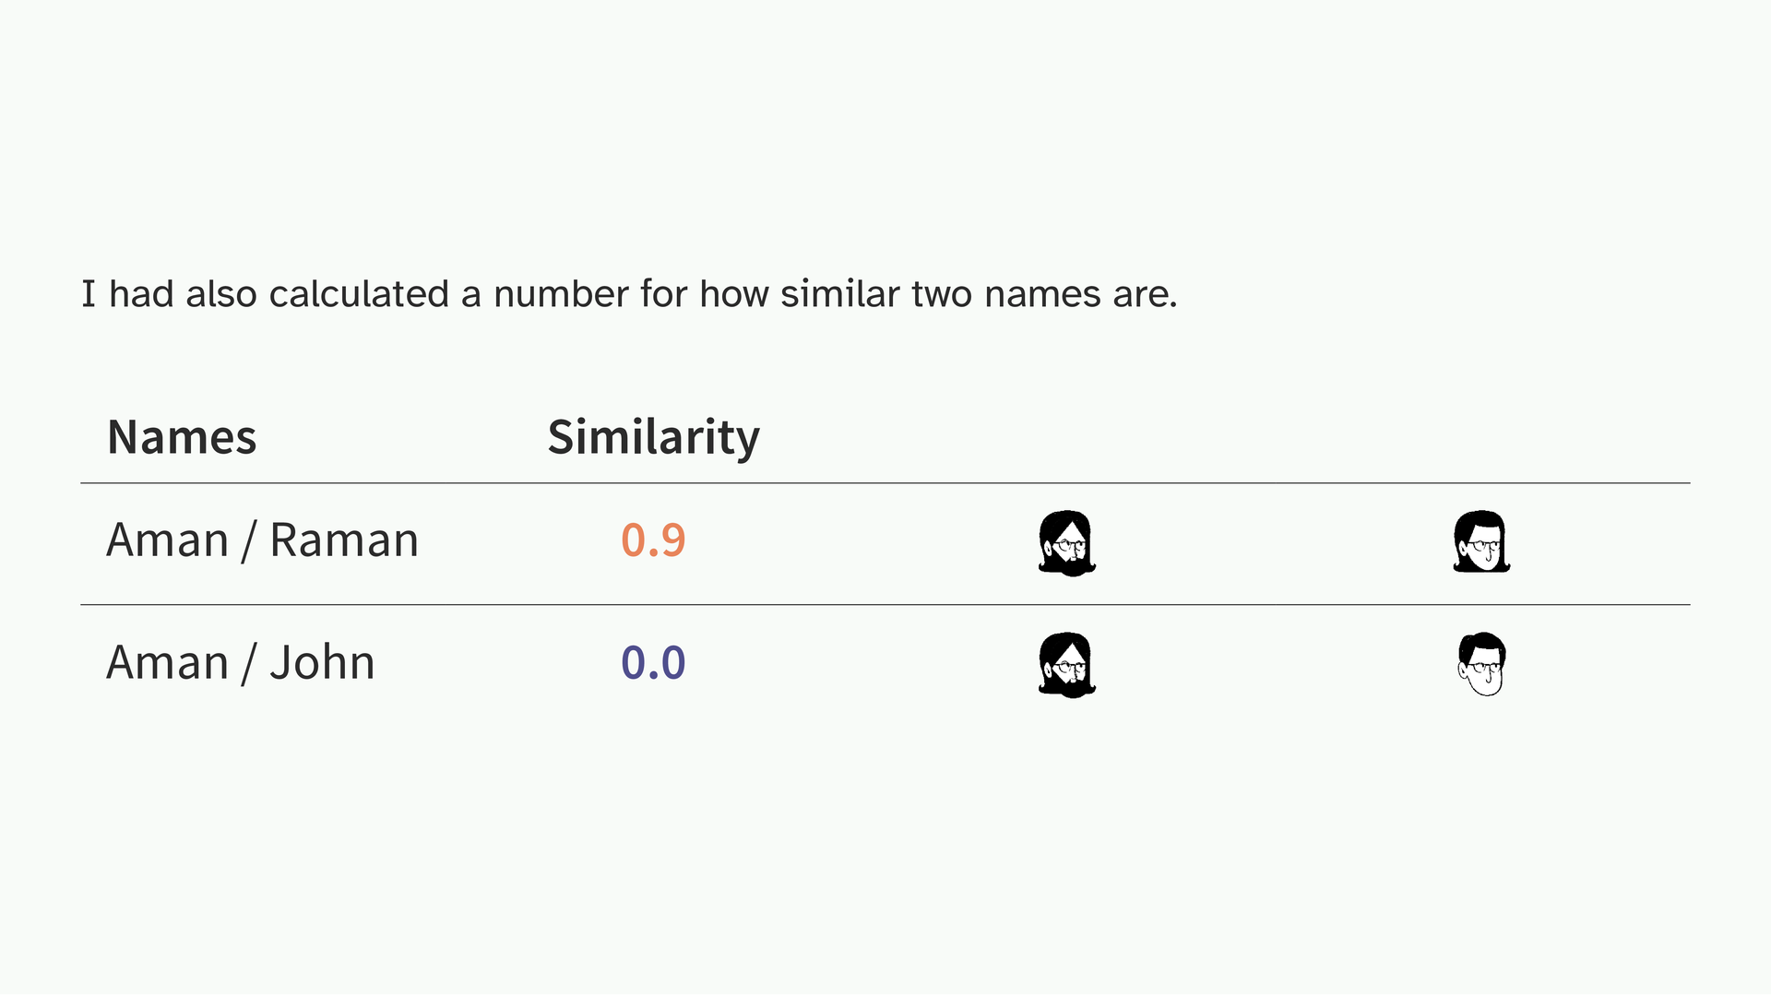The image size is (1771, 996).
Task: Click the bearded avatar in the Aman / John row
Action: coord(1067,665)
